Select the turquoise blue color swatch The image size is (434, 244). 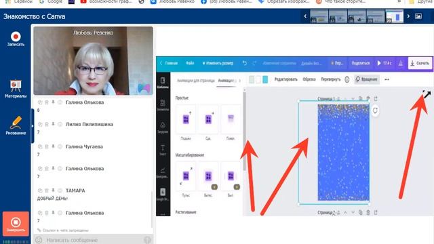pyautogui.click(x=265, y=80)
